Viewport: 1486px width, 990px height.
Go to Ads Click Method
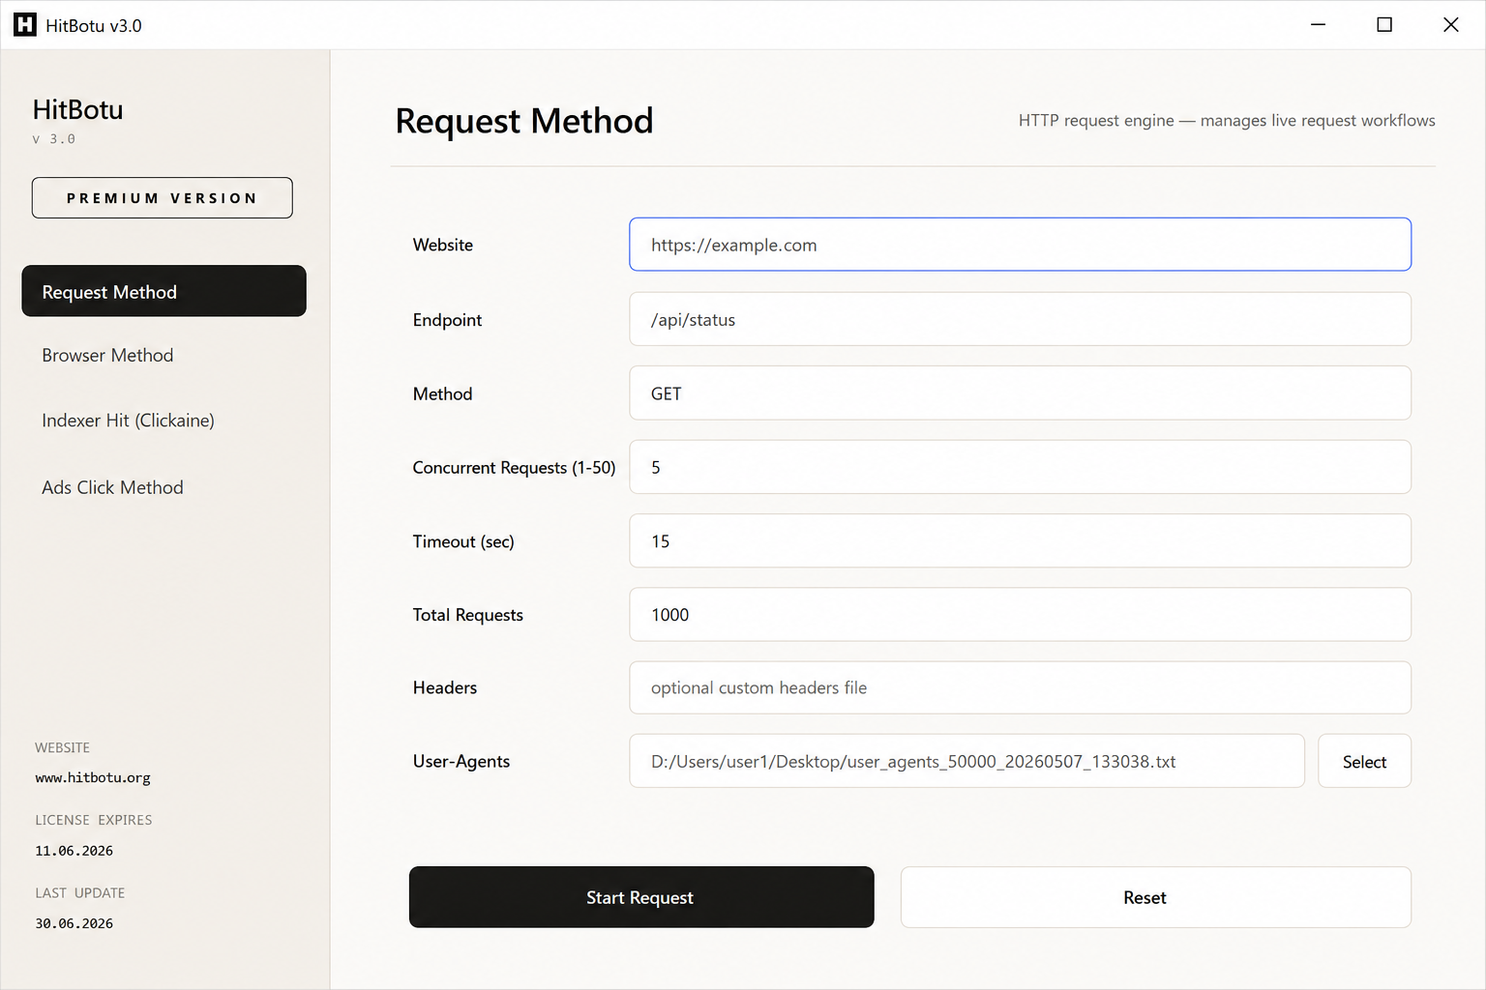112,487
